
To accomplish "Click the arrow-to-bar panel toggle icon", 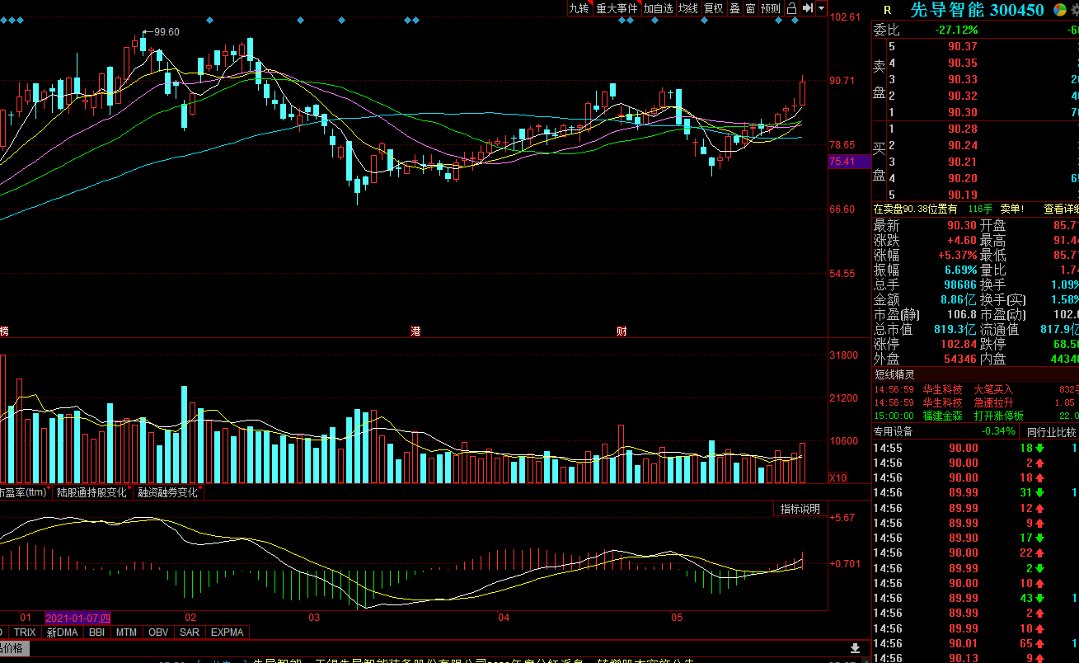I will (807, 8).
